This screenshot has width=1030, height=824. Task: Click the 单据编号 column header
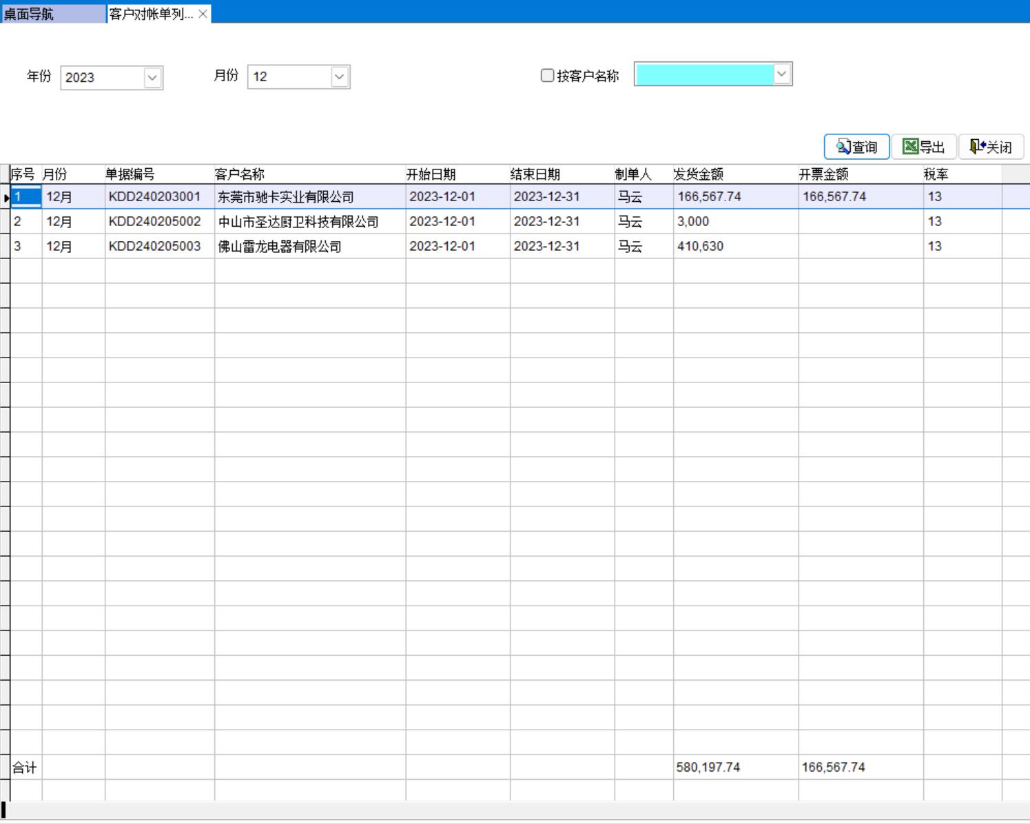coord(130,174)
